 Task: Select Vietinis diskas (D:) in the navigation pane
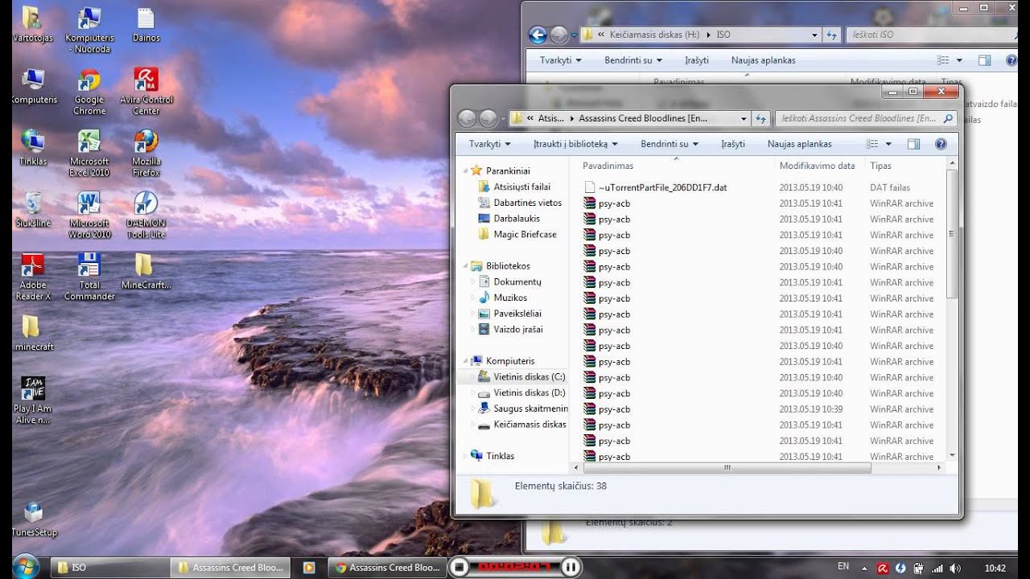point(529,392)
